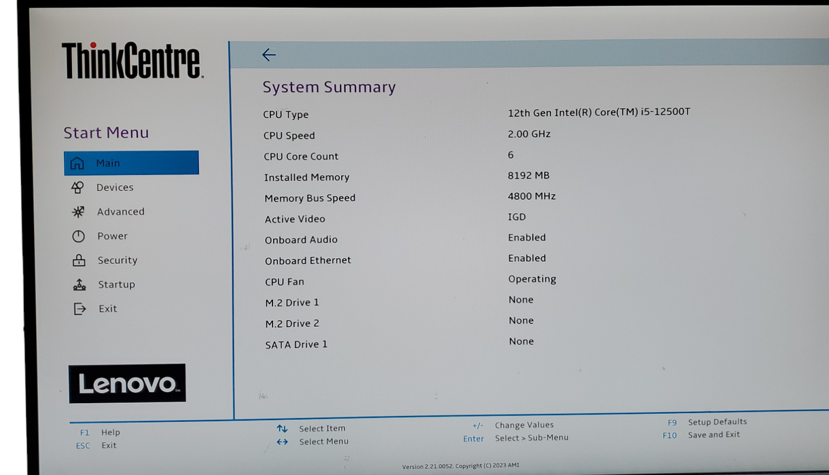This screenshot has width=829, height=475.
Task: Click the 4800 MHz value
Action: pos(532,196)
